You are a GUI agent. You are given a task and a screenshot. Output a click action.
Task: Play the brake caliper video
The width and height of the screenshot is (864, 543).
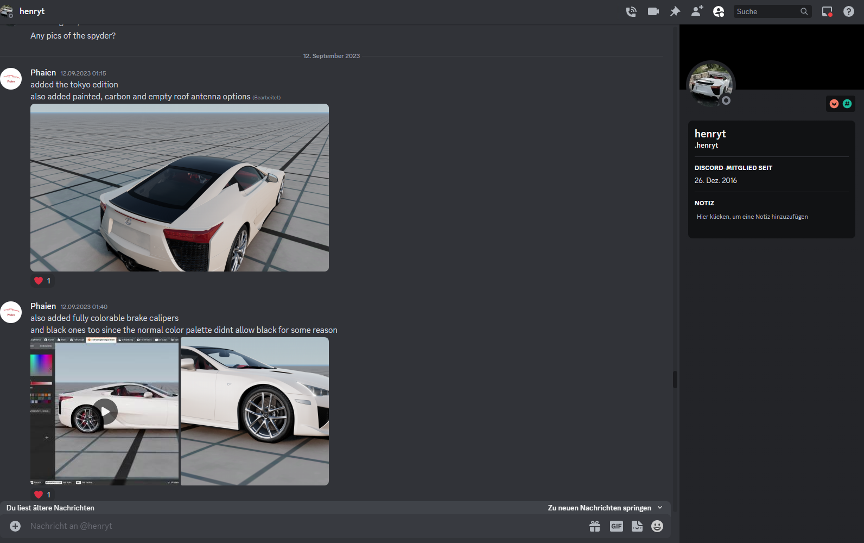(105, 412)
